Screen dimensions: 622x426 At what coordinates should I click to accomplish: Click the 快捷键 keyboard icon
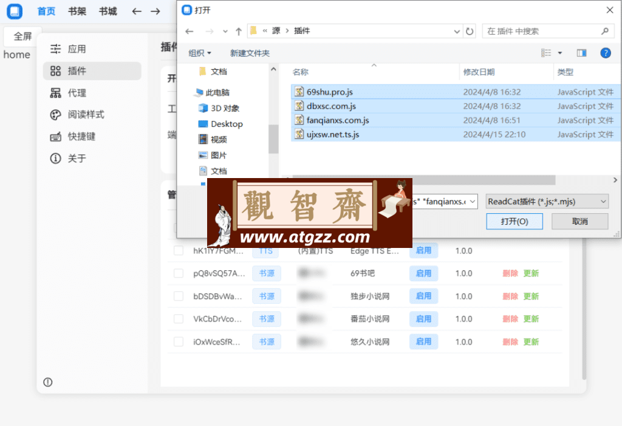tap(55, 137)
